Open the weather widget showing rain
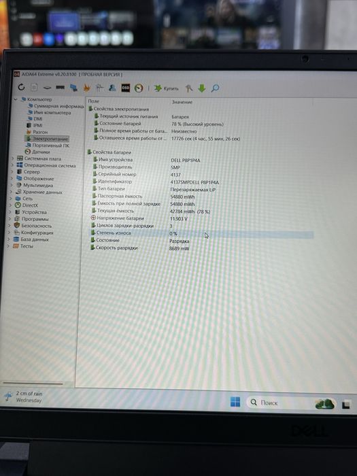357x476 pixels. pyautogui.click(x=24, y=396)
